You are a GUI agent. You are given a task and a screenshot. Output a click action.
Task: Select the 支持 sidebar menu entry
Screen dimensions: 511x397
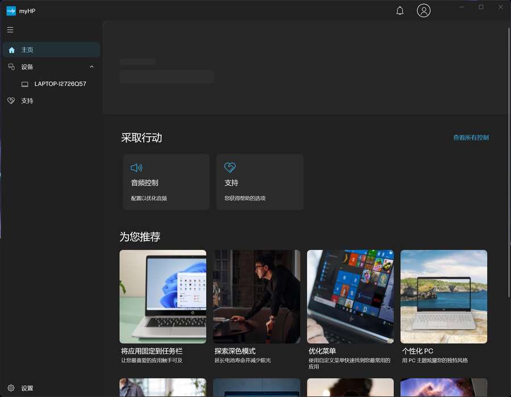pos(27,101)
